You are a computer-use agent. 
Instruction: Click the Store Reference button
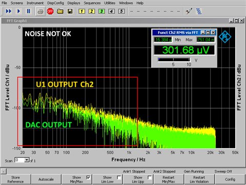click(x=15, y=179)
